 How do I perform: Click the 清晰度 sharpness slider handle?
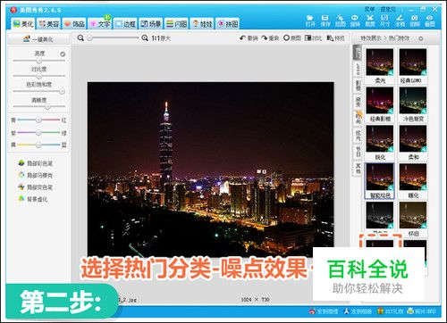pos(47,107)
